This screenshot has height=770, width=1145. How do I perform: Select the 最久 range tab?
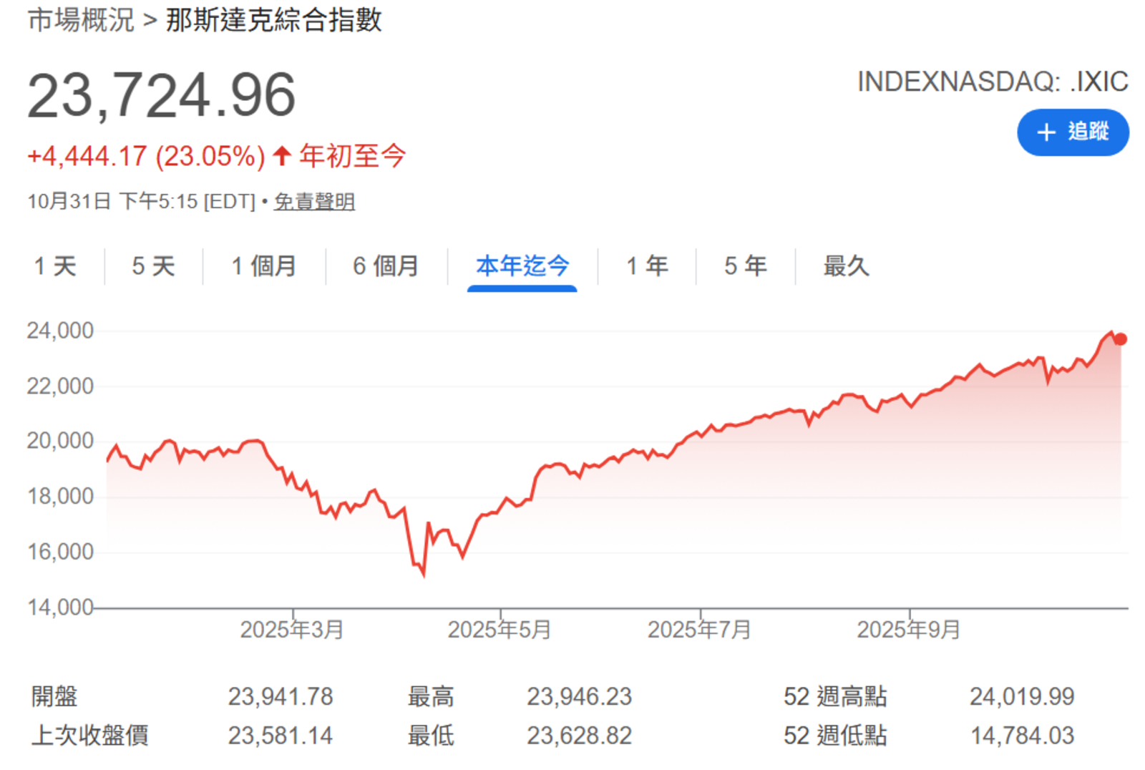point(846,266)
